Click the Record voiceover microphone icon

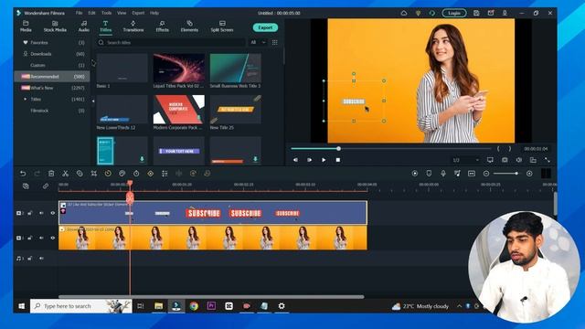tap(443, 174)
